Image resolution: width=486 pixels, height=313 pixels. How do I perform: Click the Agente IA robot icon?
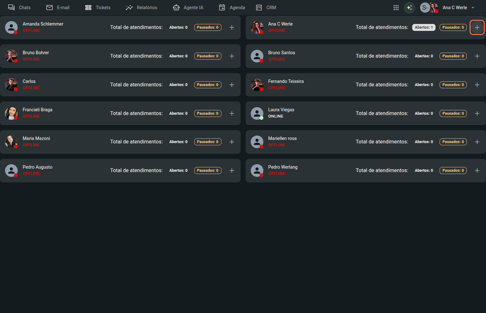click(x=176, y=8)
